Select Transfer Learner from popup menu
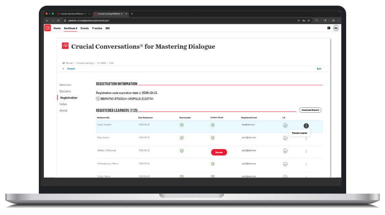This screenshot has height=215, width=385. point(300,133)
